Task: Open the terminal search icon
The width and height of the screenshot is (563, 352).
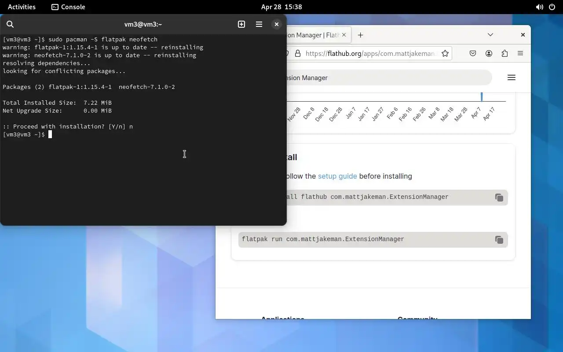Action: 10,24
